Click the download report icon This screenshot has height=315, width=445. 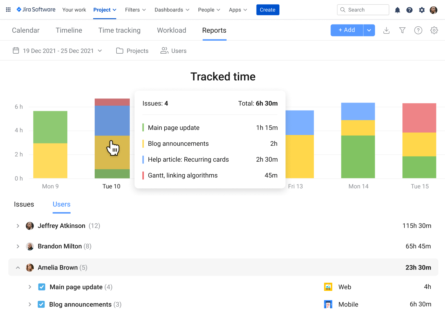point(387,30)
